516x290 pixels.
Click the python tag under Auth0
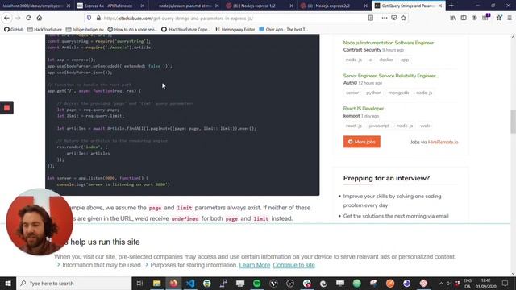(x=373, y=93)
